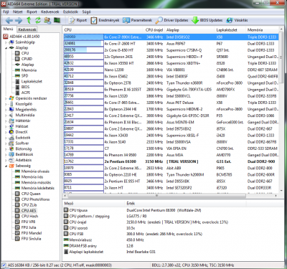Viewport: 287px width, 269px height.
Task: Expand the Operációs rendszer tree node
Action: pos(6,98)
